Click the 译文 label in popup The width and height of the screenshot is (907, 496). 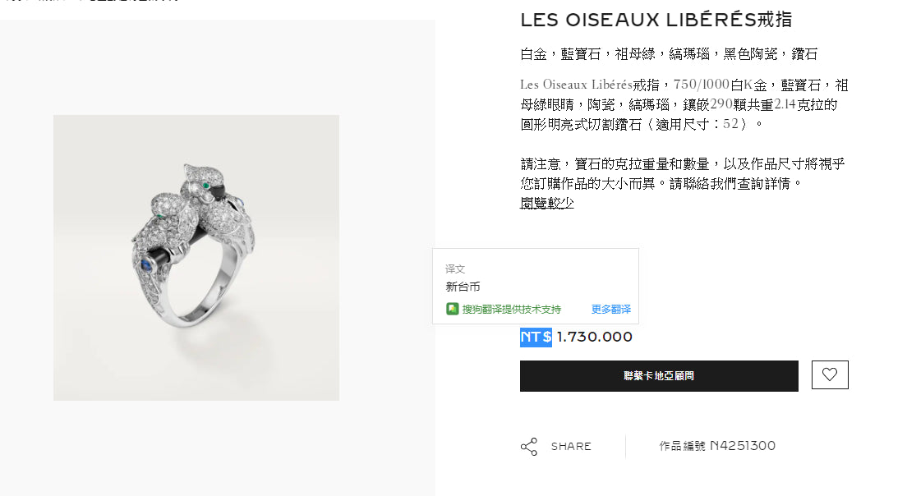[455, 269]
